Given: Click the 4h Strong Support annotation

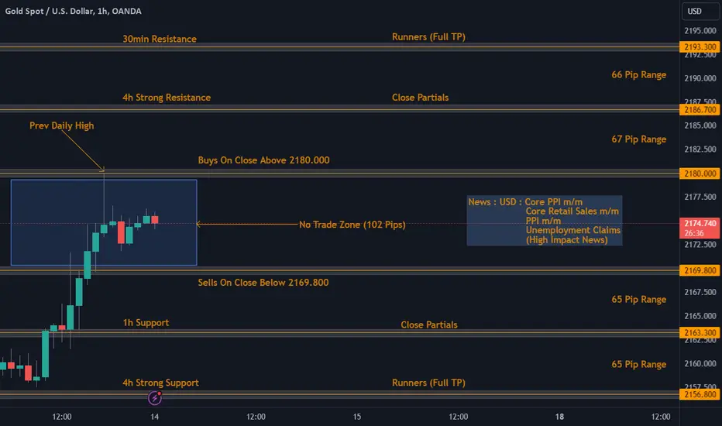Looking at the screenshot, I should point(160,383).
